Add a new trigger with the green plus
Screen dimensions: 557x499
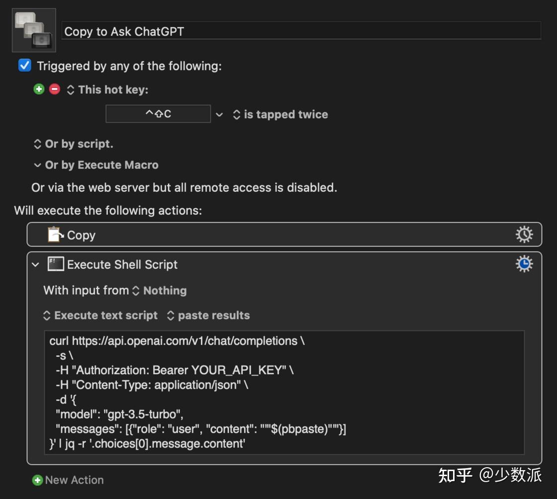(38, 89)
